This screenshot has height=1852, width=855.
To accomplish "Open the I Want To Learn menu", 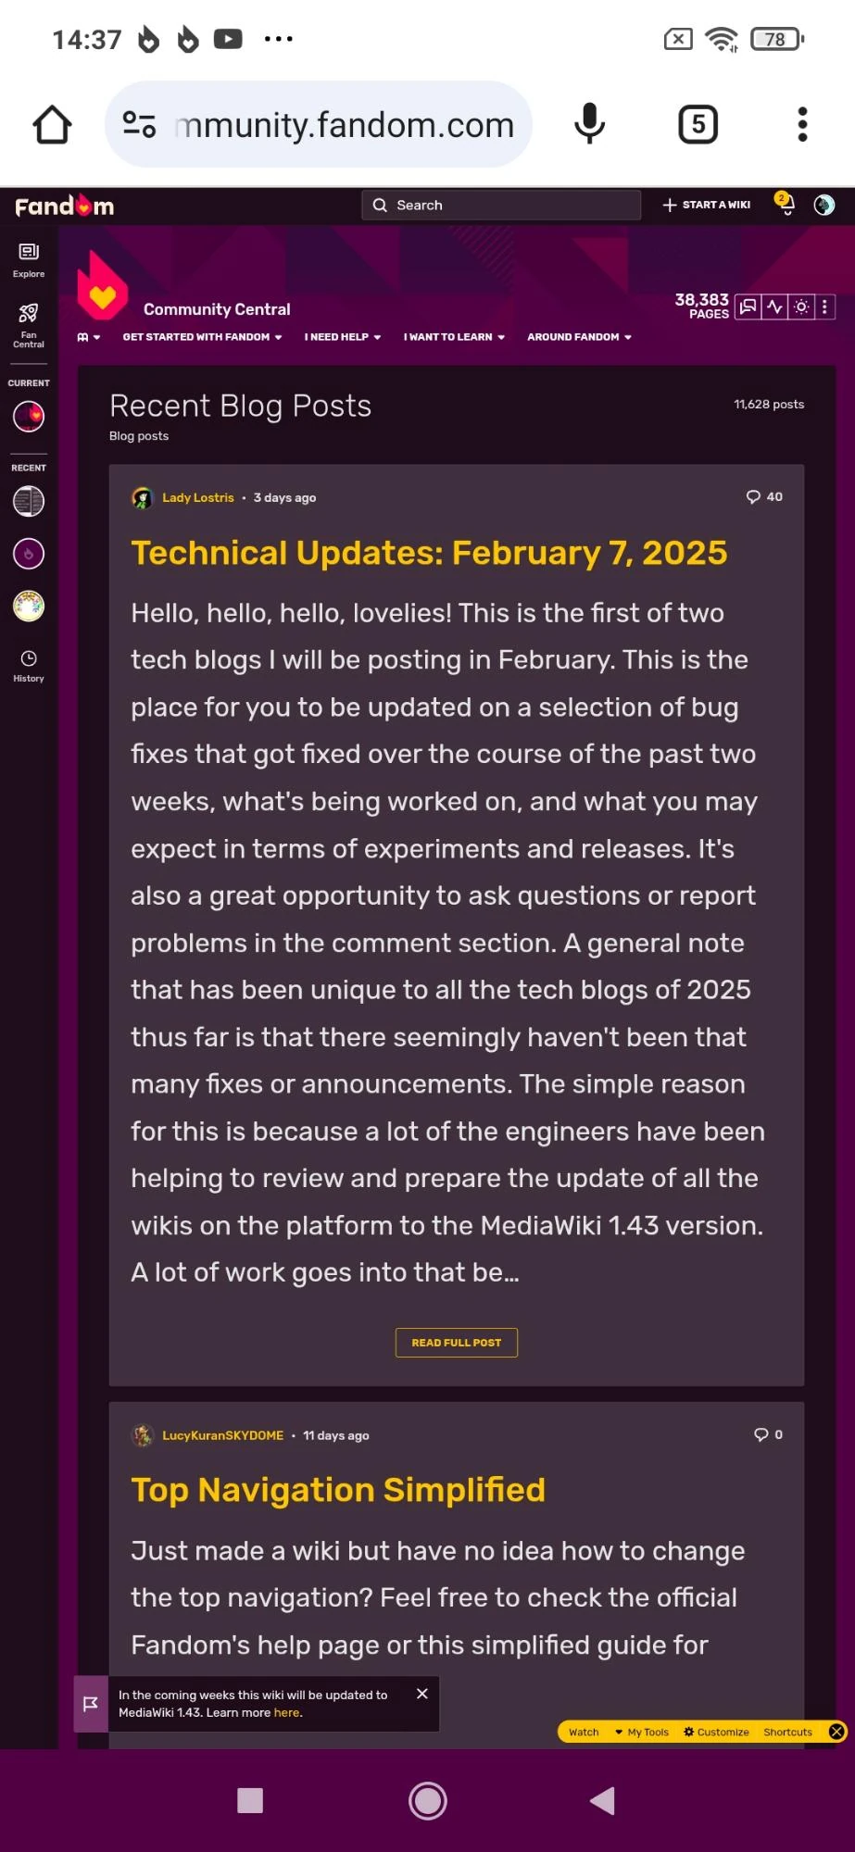I will coord(454,337).
